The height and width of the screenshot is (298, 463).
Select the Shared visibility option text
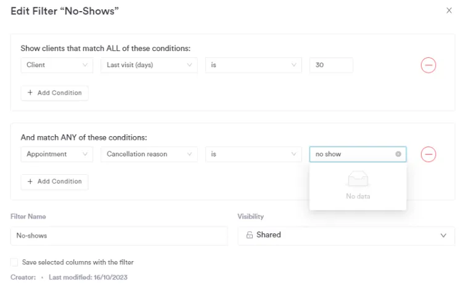269,235
